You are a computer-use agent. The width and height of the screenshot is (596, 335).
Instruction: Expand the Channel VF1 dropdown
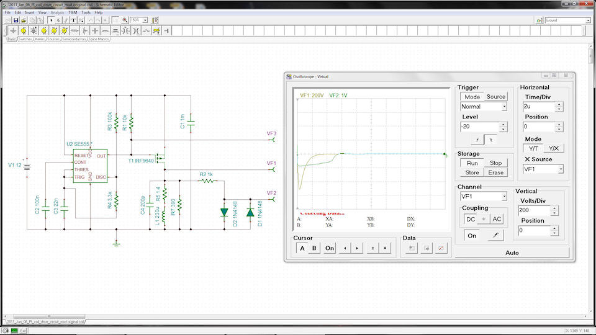(503, 196)
